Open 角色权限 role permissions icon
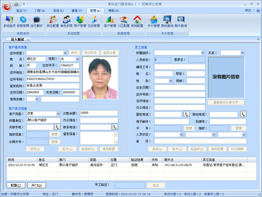Viewport: 262px width, 197px height. point(66,21)
